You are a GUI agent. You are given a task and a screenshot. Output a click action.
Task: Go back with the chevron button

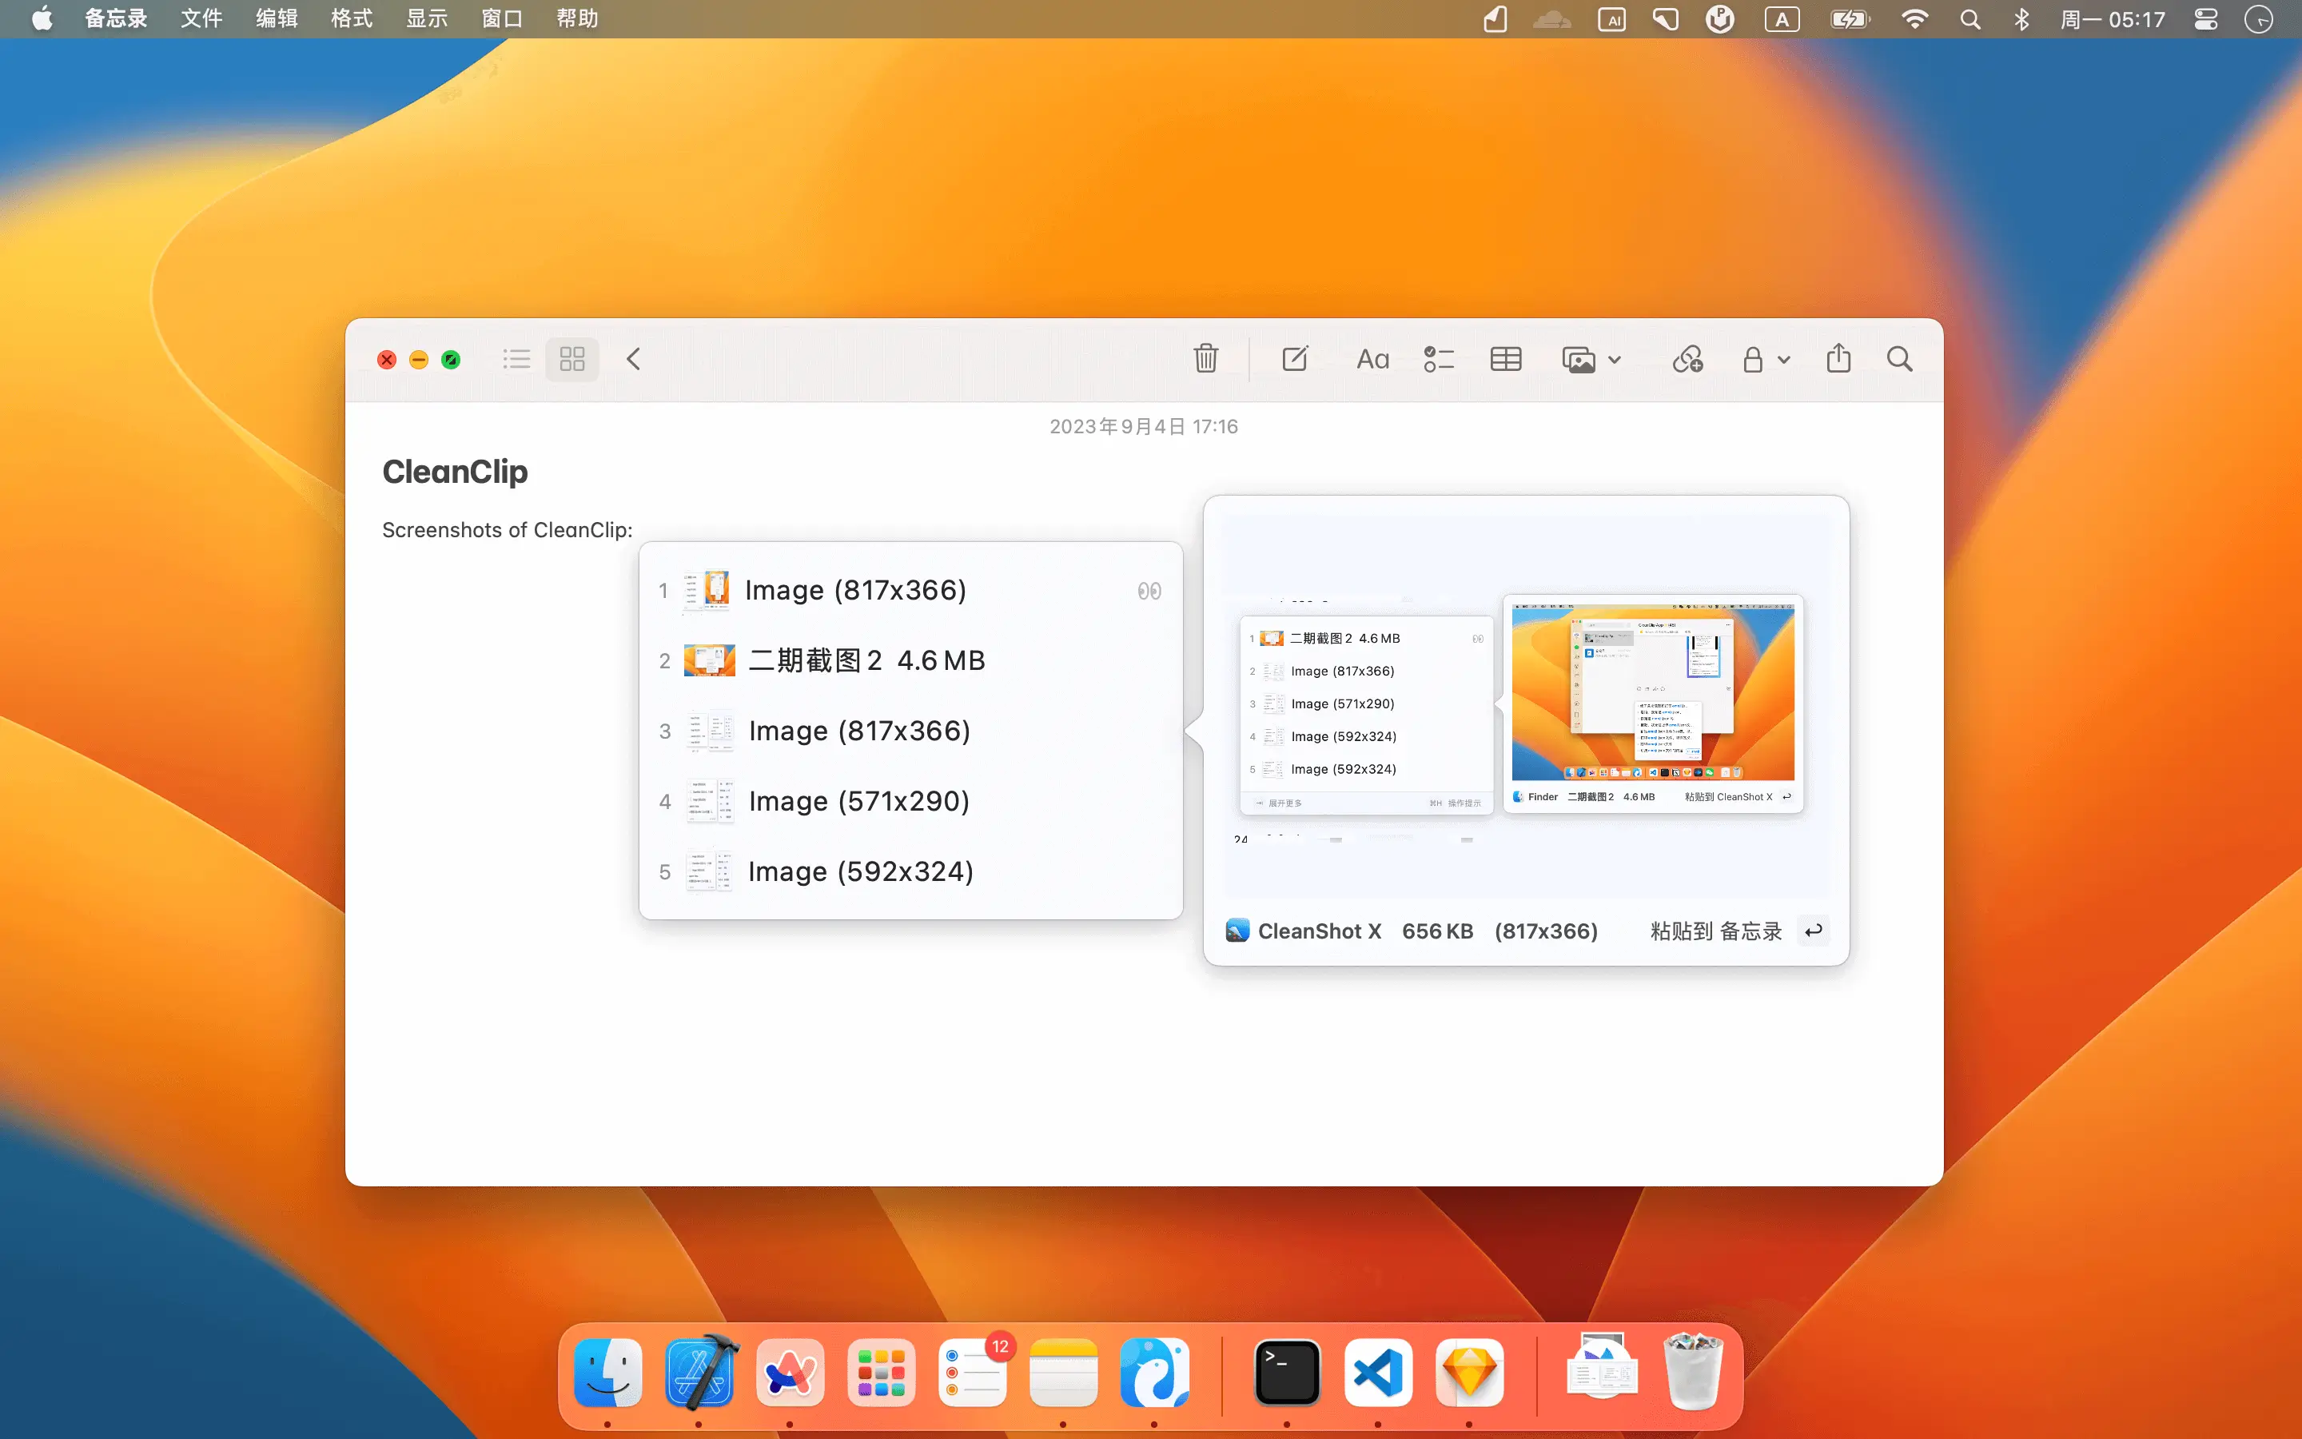tap(634, 359)
